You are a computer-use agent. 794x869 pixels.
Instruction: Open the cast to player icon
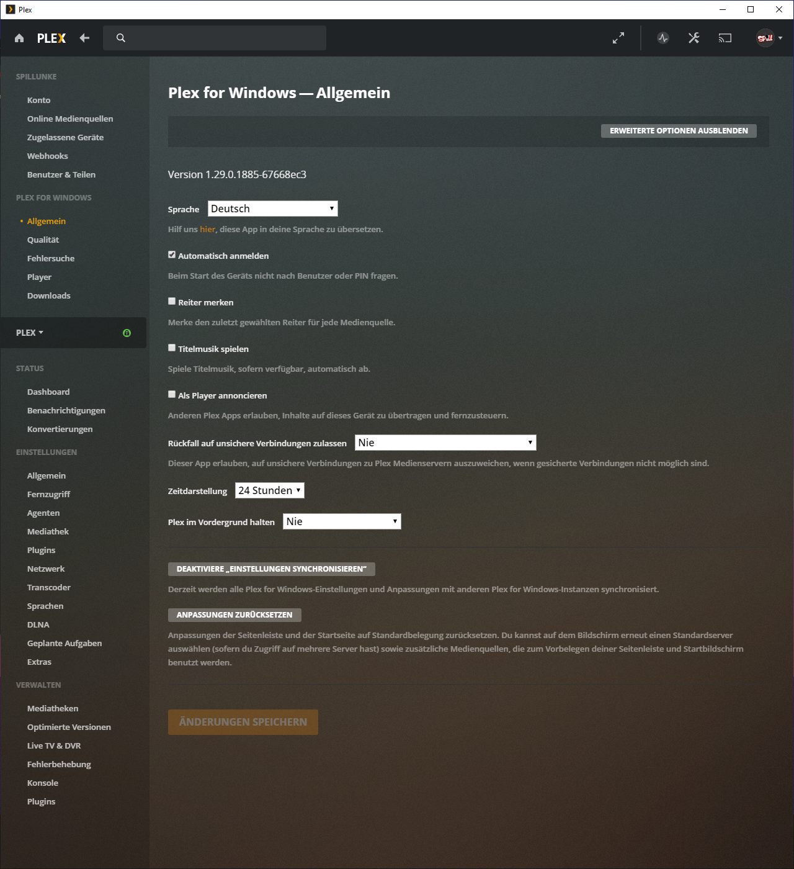point(725,38)
